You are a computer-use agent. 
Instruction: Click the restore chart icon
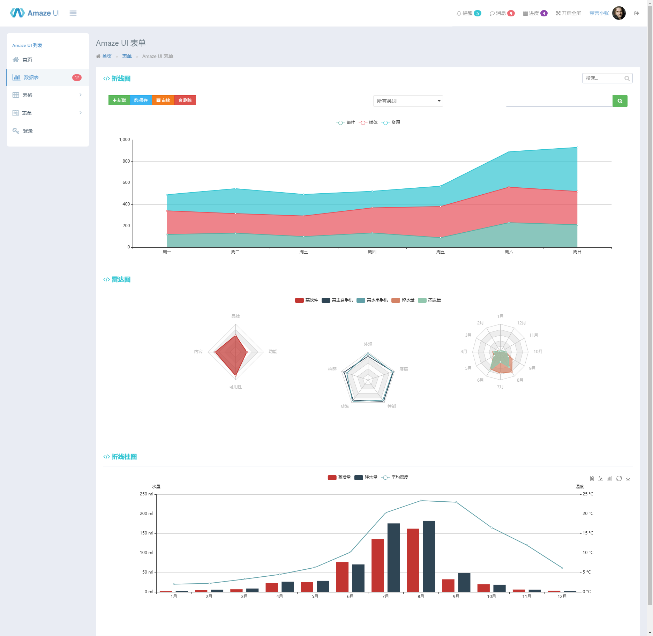pos(619,478)
